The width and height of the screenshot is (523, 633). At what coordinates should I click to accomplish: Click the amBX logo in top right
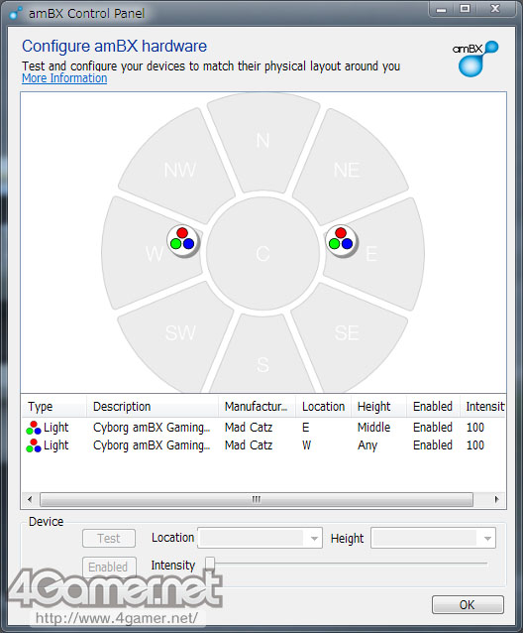[x=475, y=59]
